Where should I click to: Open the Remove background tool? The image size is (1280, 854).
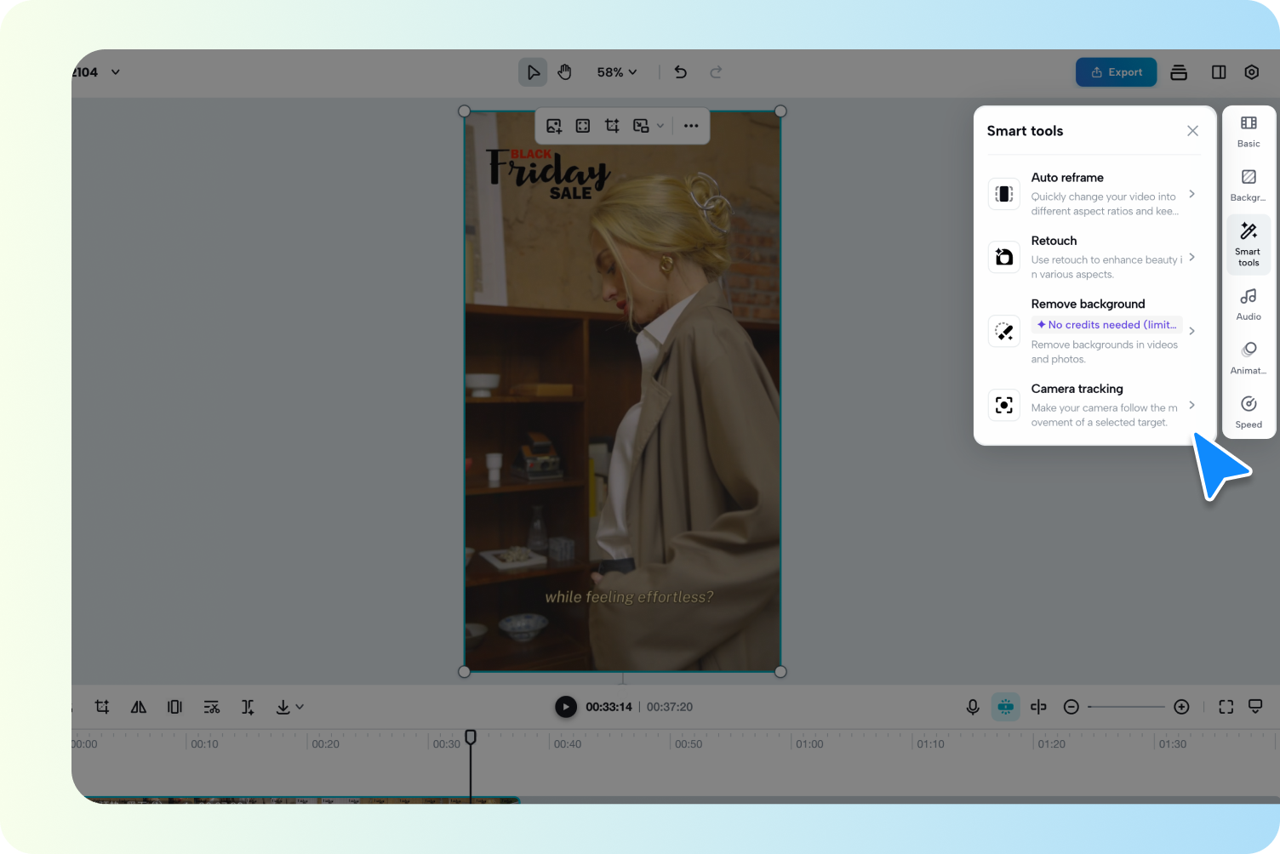pos(1094,331)
